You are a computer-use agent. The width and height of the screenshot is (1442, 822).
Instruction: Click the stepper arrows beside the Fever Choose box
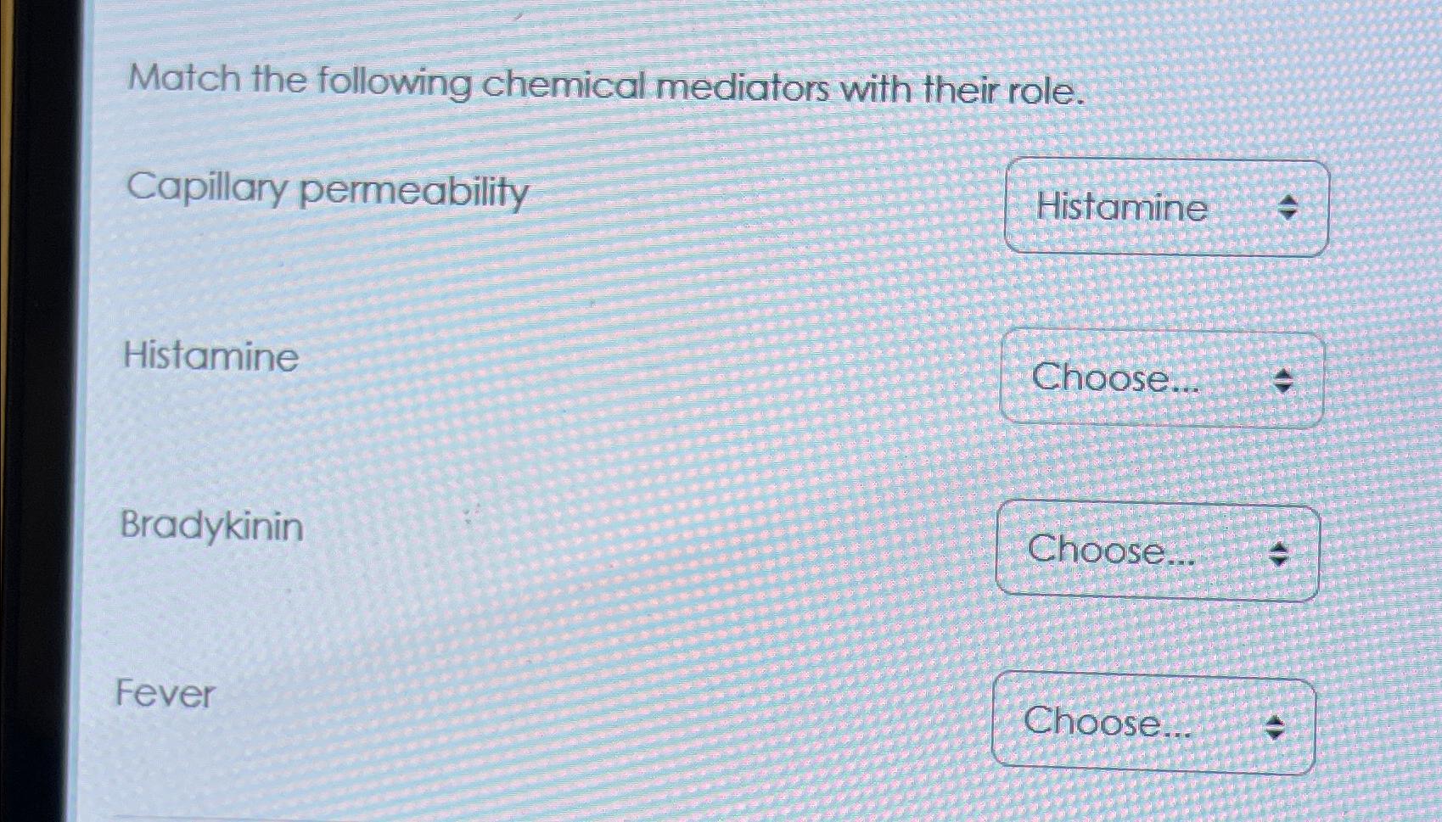(1274, 727)
